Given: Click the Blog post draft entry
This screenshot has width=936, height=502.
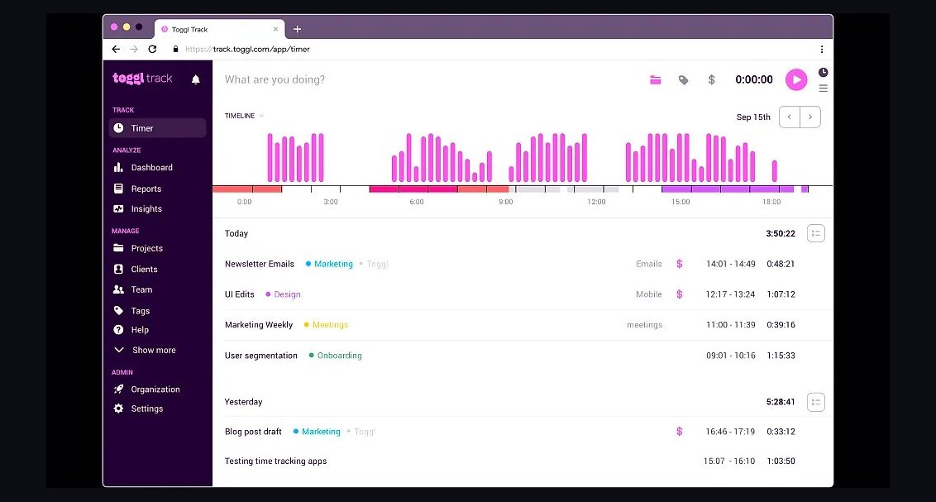Looking at the screenshot, I should [x=253, y=432].
